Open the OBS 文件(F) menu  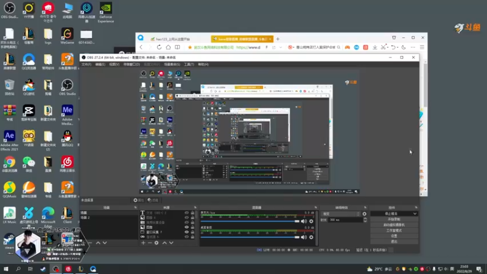(86, 65)
